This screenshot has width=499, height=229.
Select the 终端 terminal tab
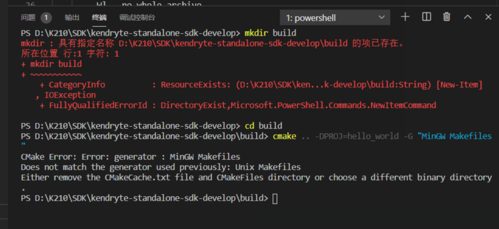click(x=100, y=18)
